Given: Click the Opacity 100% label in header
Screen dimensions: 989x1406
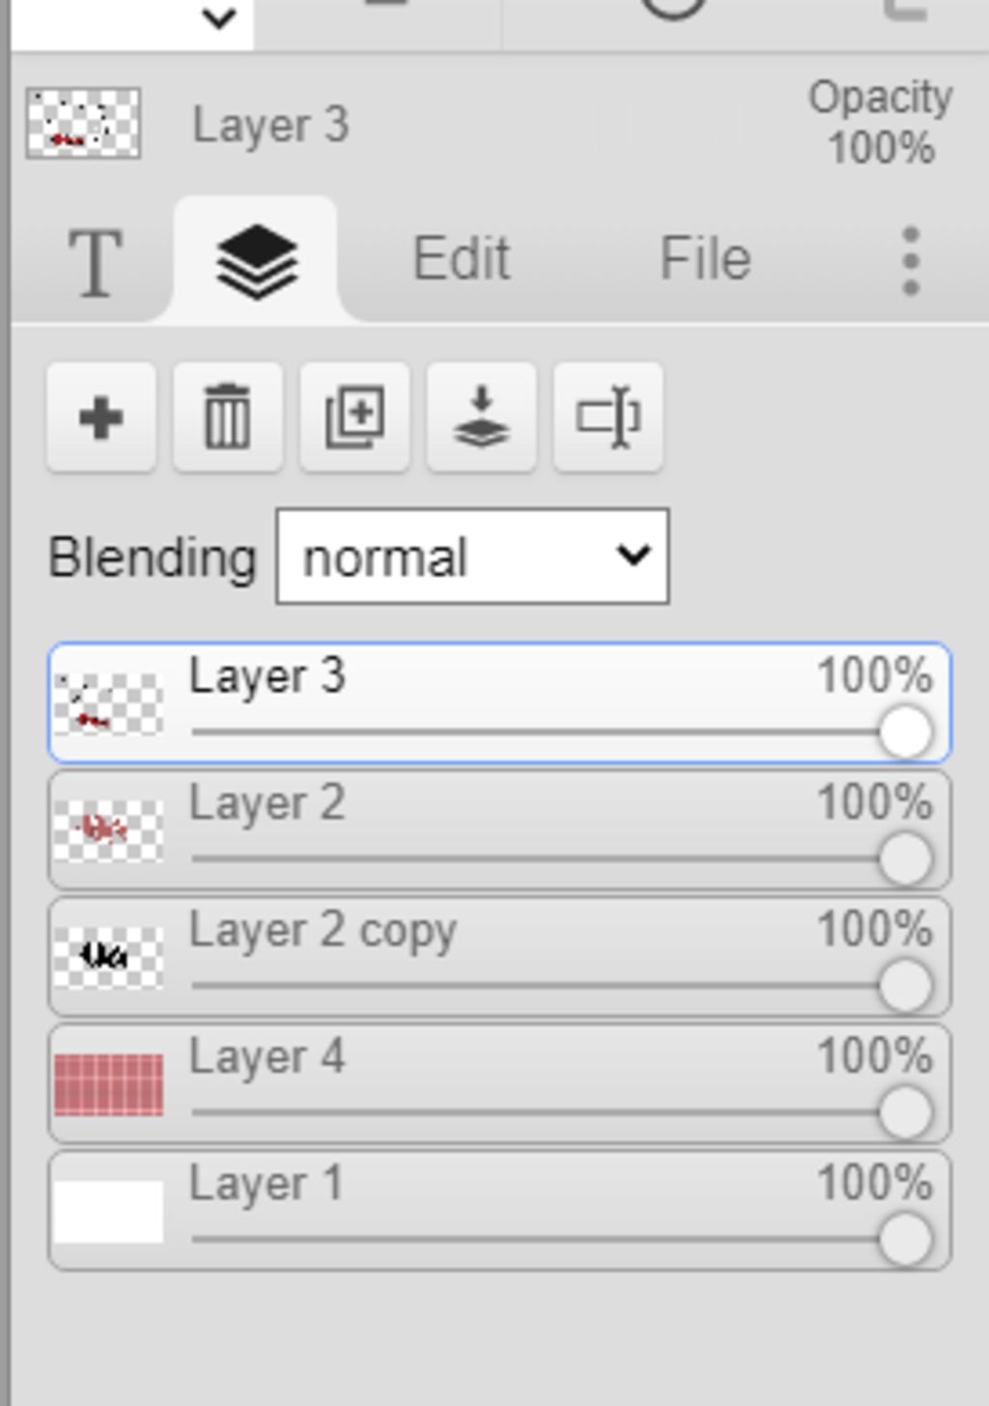Looking at the screenshot, I should (x=881, y=123).
